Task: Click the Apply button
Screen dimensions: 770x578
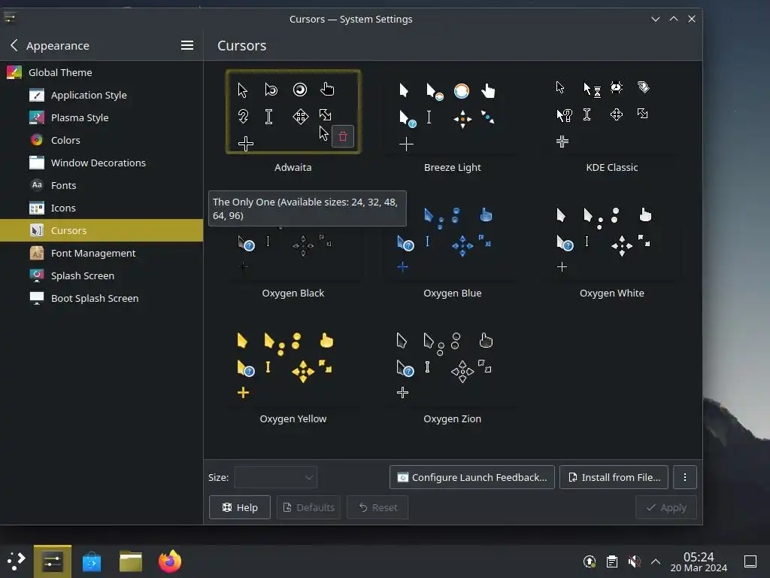Action: (666, 507)
